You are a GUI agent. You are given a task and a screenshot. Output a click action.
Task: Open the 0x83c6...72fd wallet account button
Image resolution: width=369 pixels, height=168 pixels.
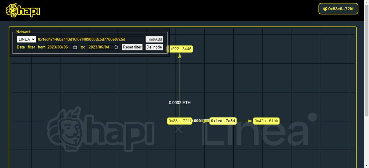tap(338, 9)
